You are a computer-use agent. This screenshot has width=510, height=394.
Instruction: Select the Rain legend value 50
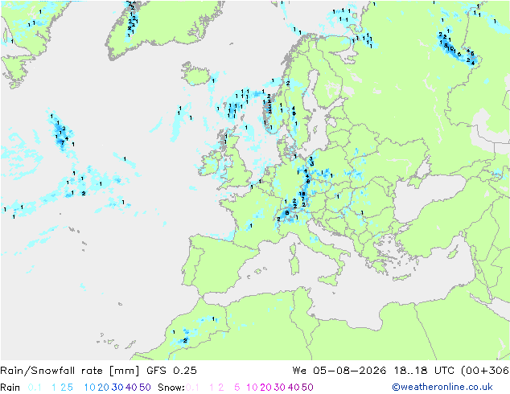tap(145, 388)
